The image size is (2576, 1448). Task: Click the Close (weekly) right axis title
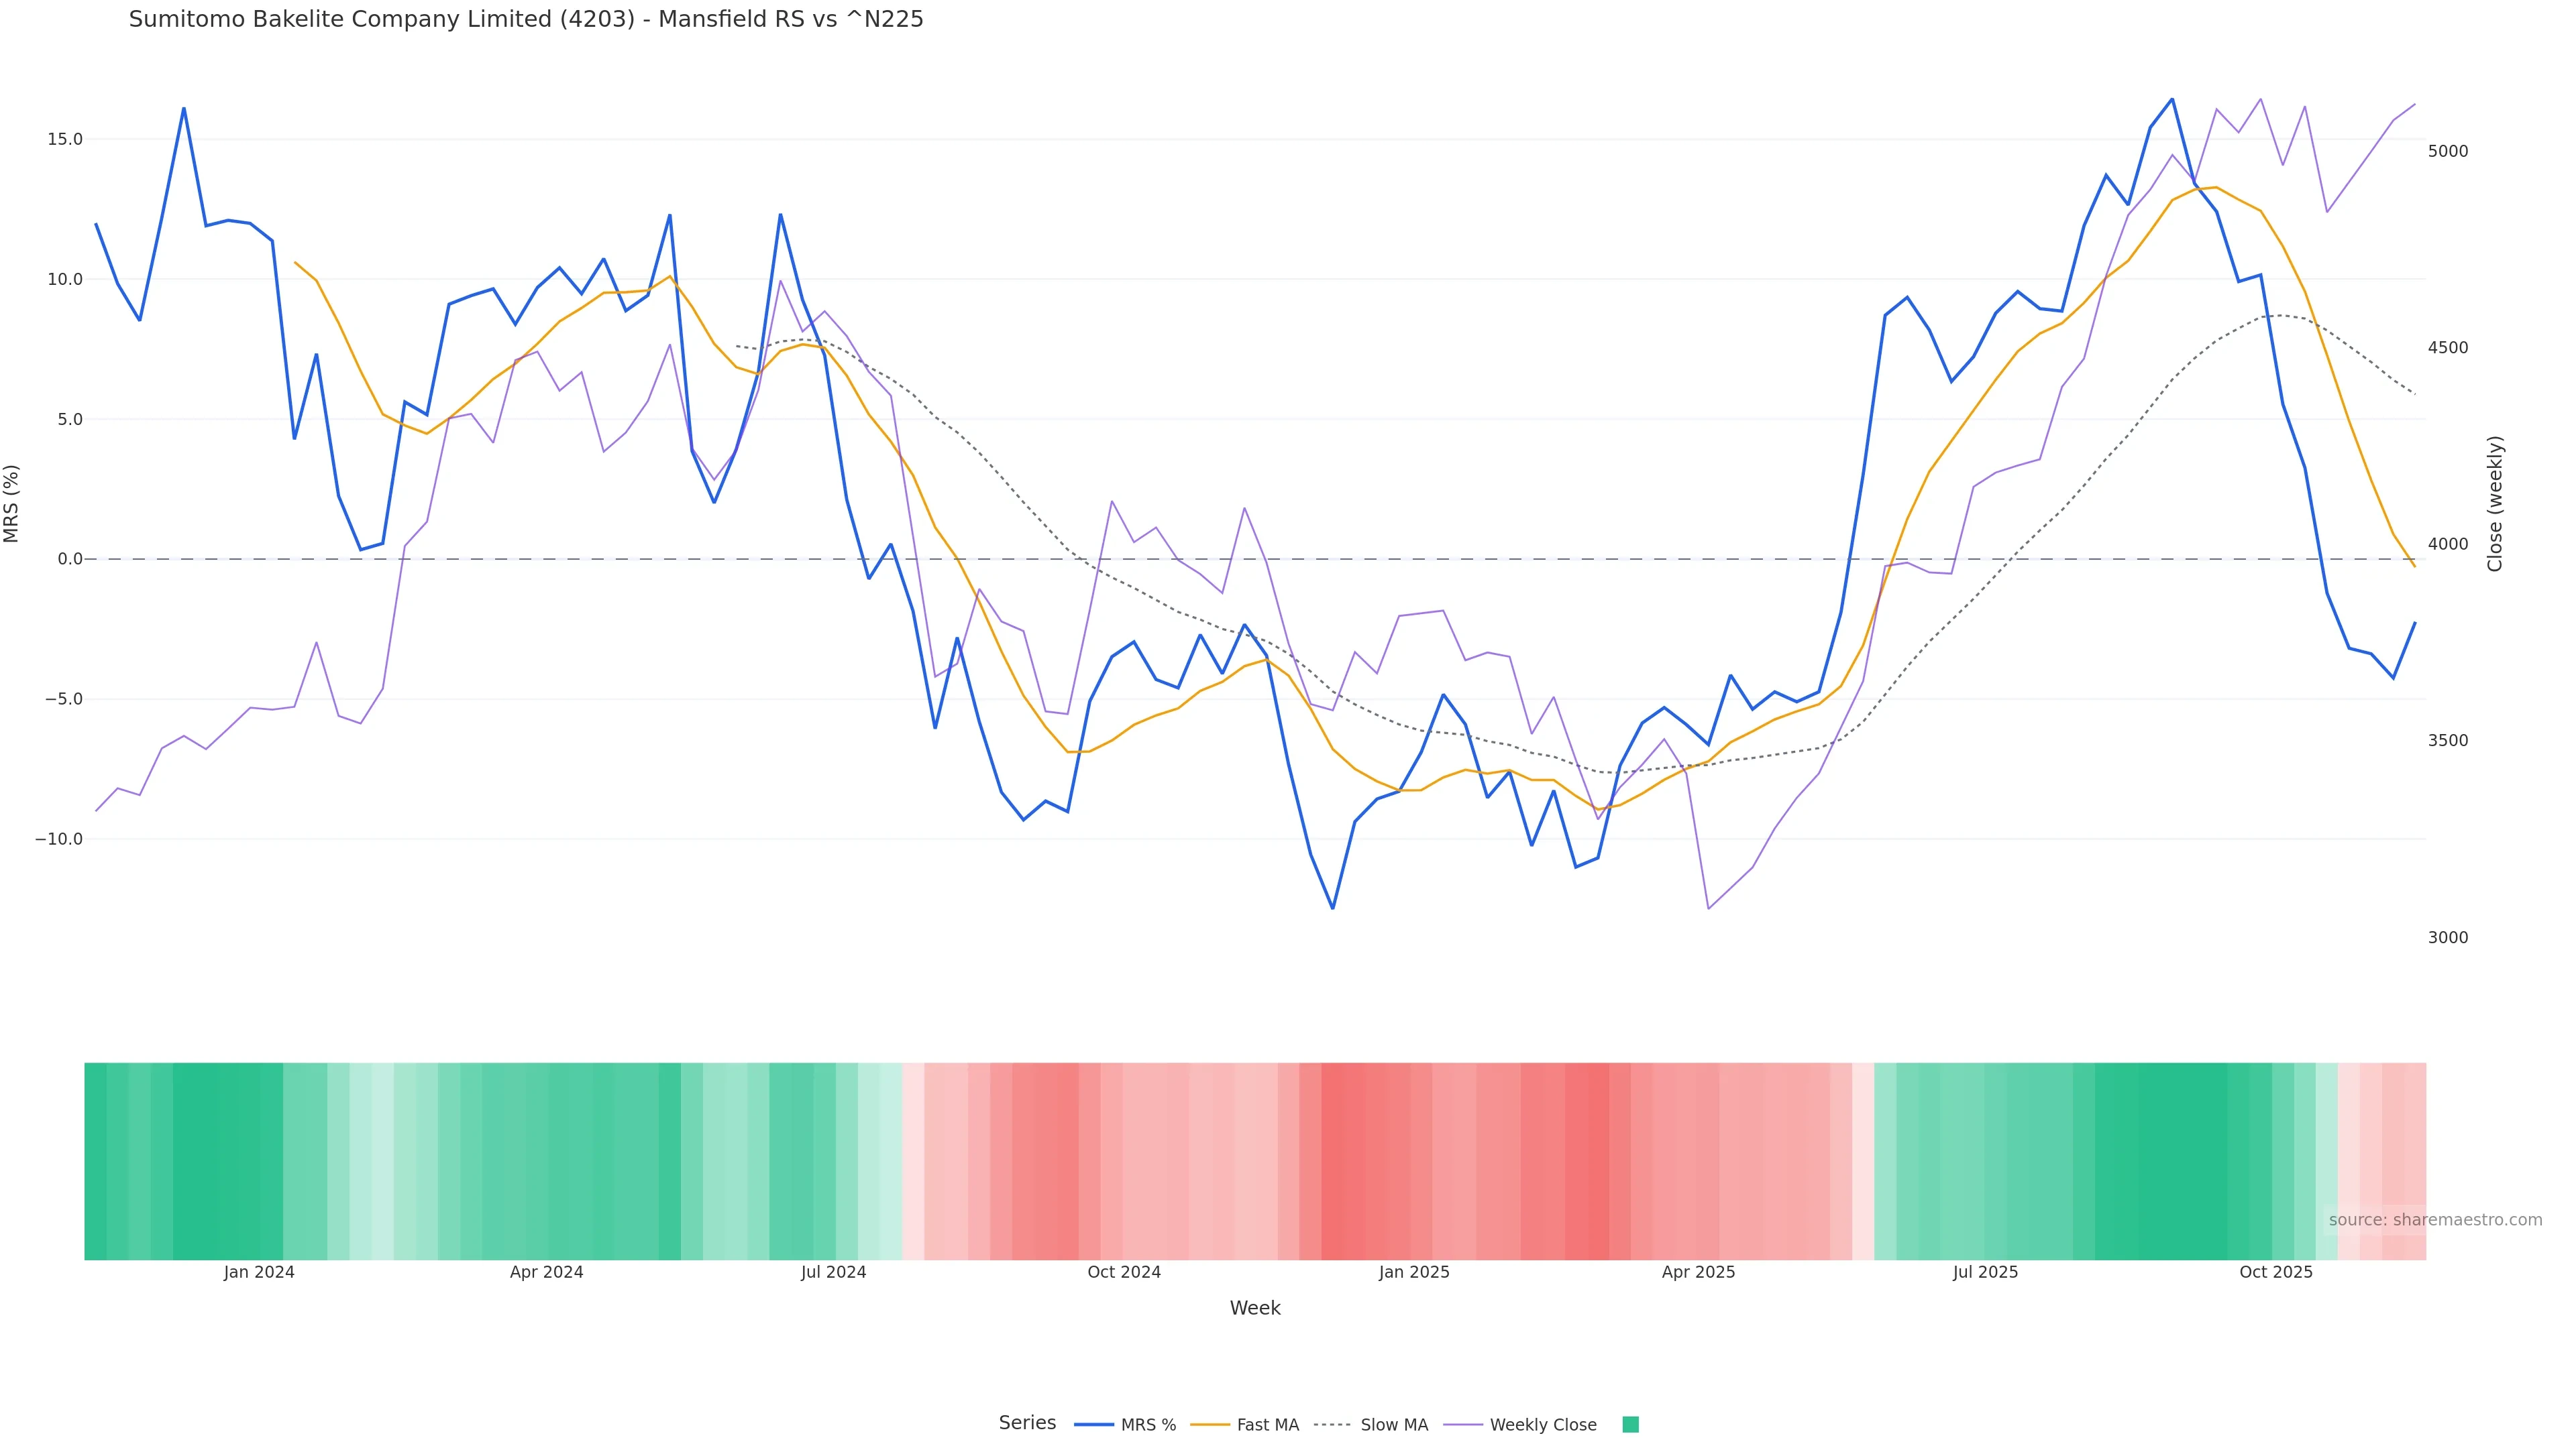tap(2494, 503)
